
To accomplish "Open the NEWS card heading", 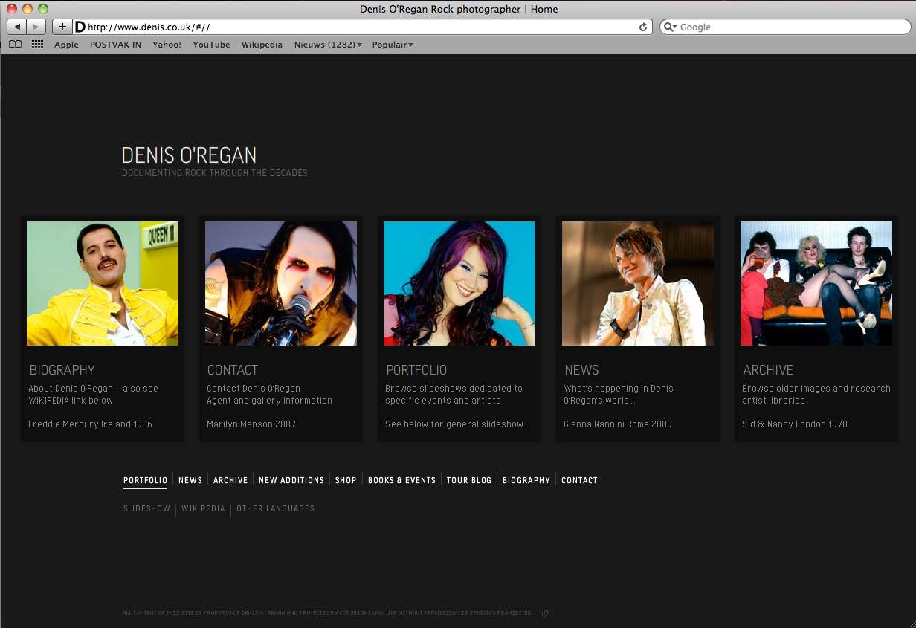I will [581, 369].
